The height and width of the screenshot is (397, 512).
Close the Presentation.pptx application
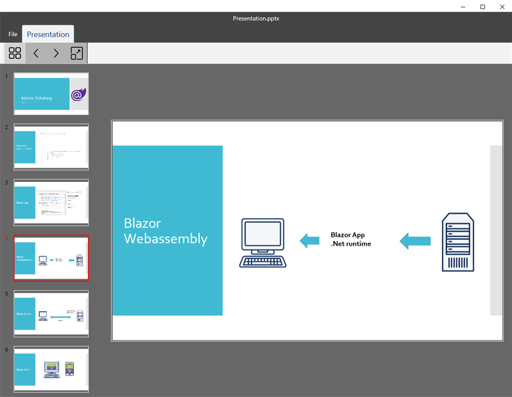point(502,7)
